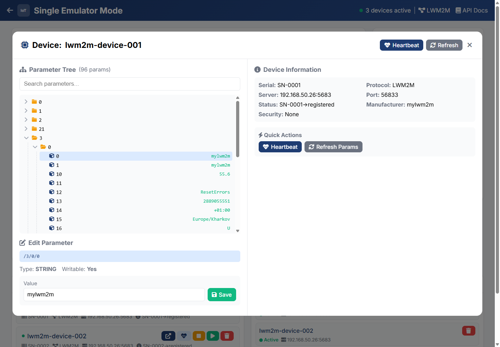
Task: Click the back arrow in the header
Action: click(10, 10)
